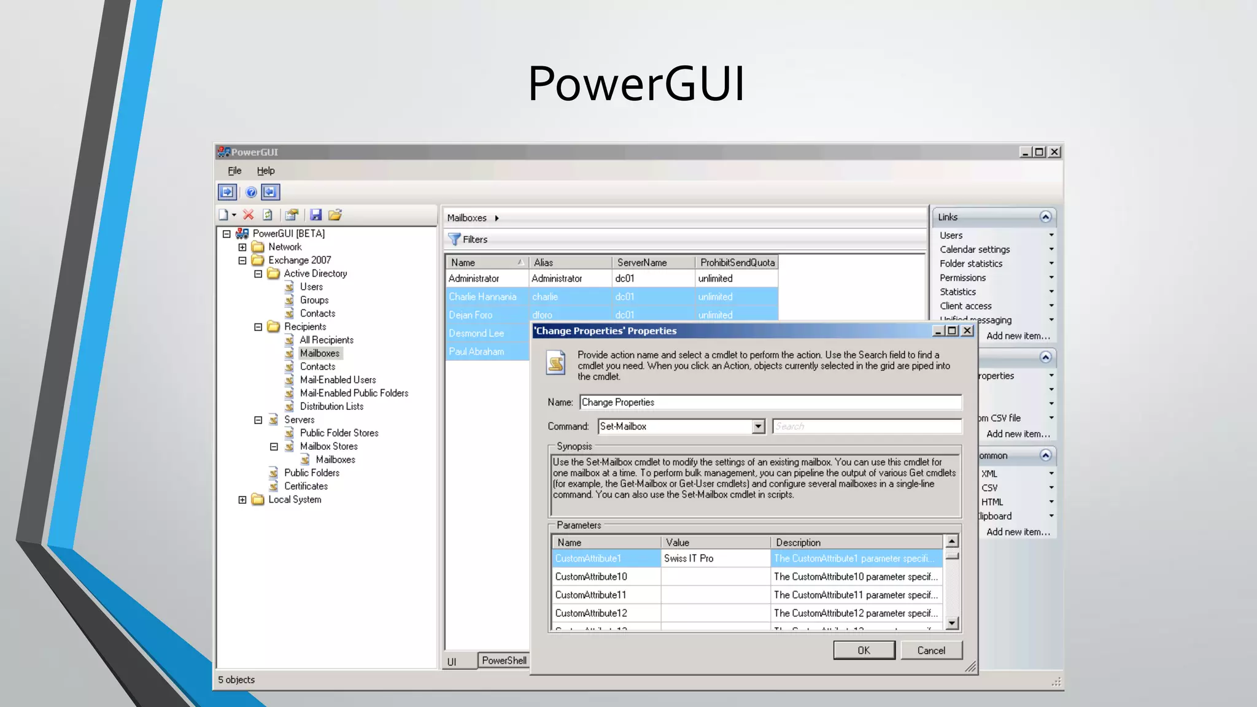The image size is (1257, 707).
Task: Select the Mail-Enabled Public Folders node
Action: tap(354, 393)
